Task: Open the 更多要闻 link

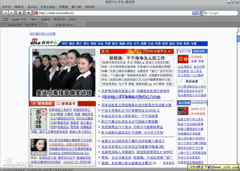Action: pos(169,163)
